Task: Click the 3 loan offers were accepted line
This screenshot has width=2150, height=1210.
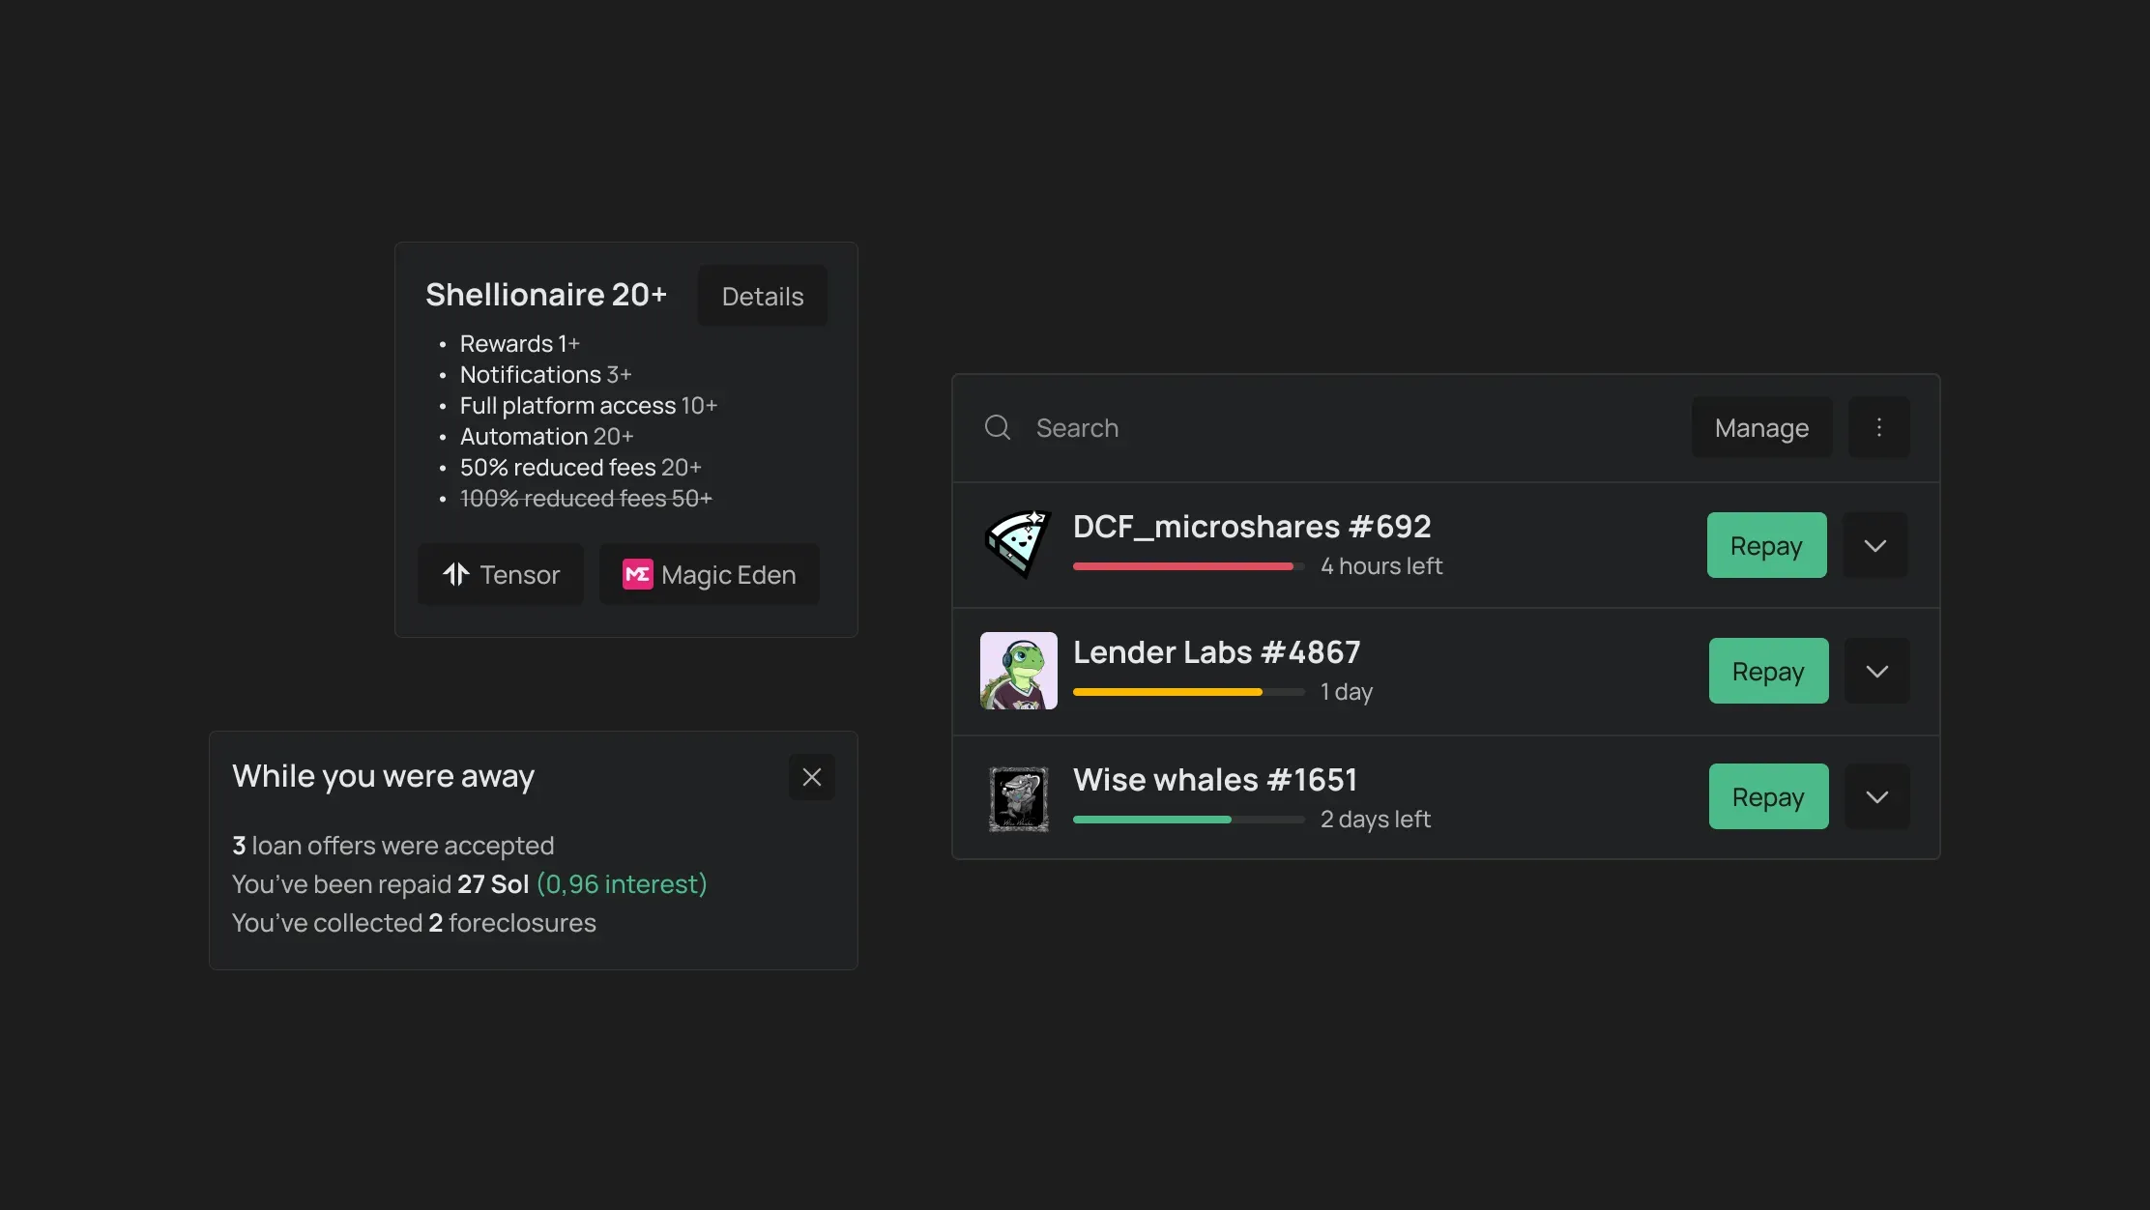Action: click(392, 846)
